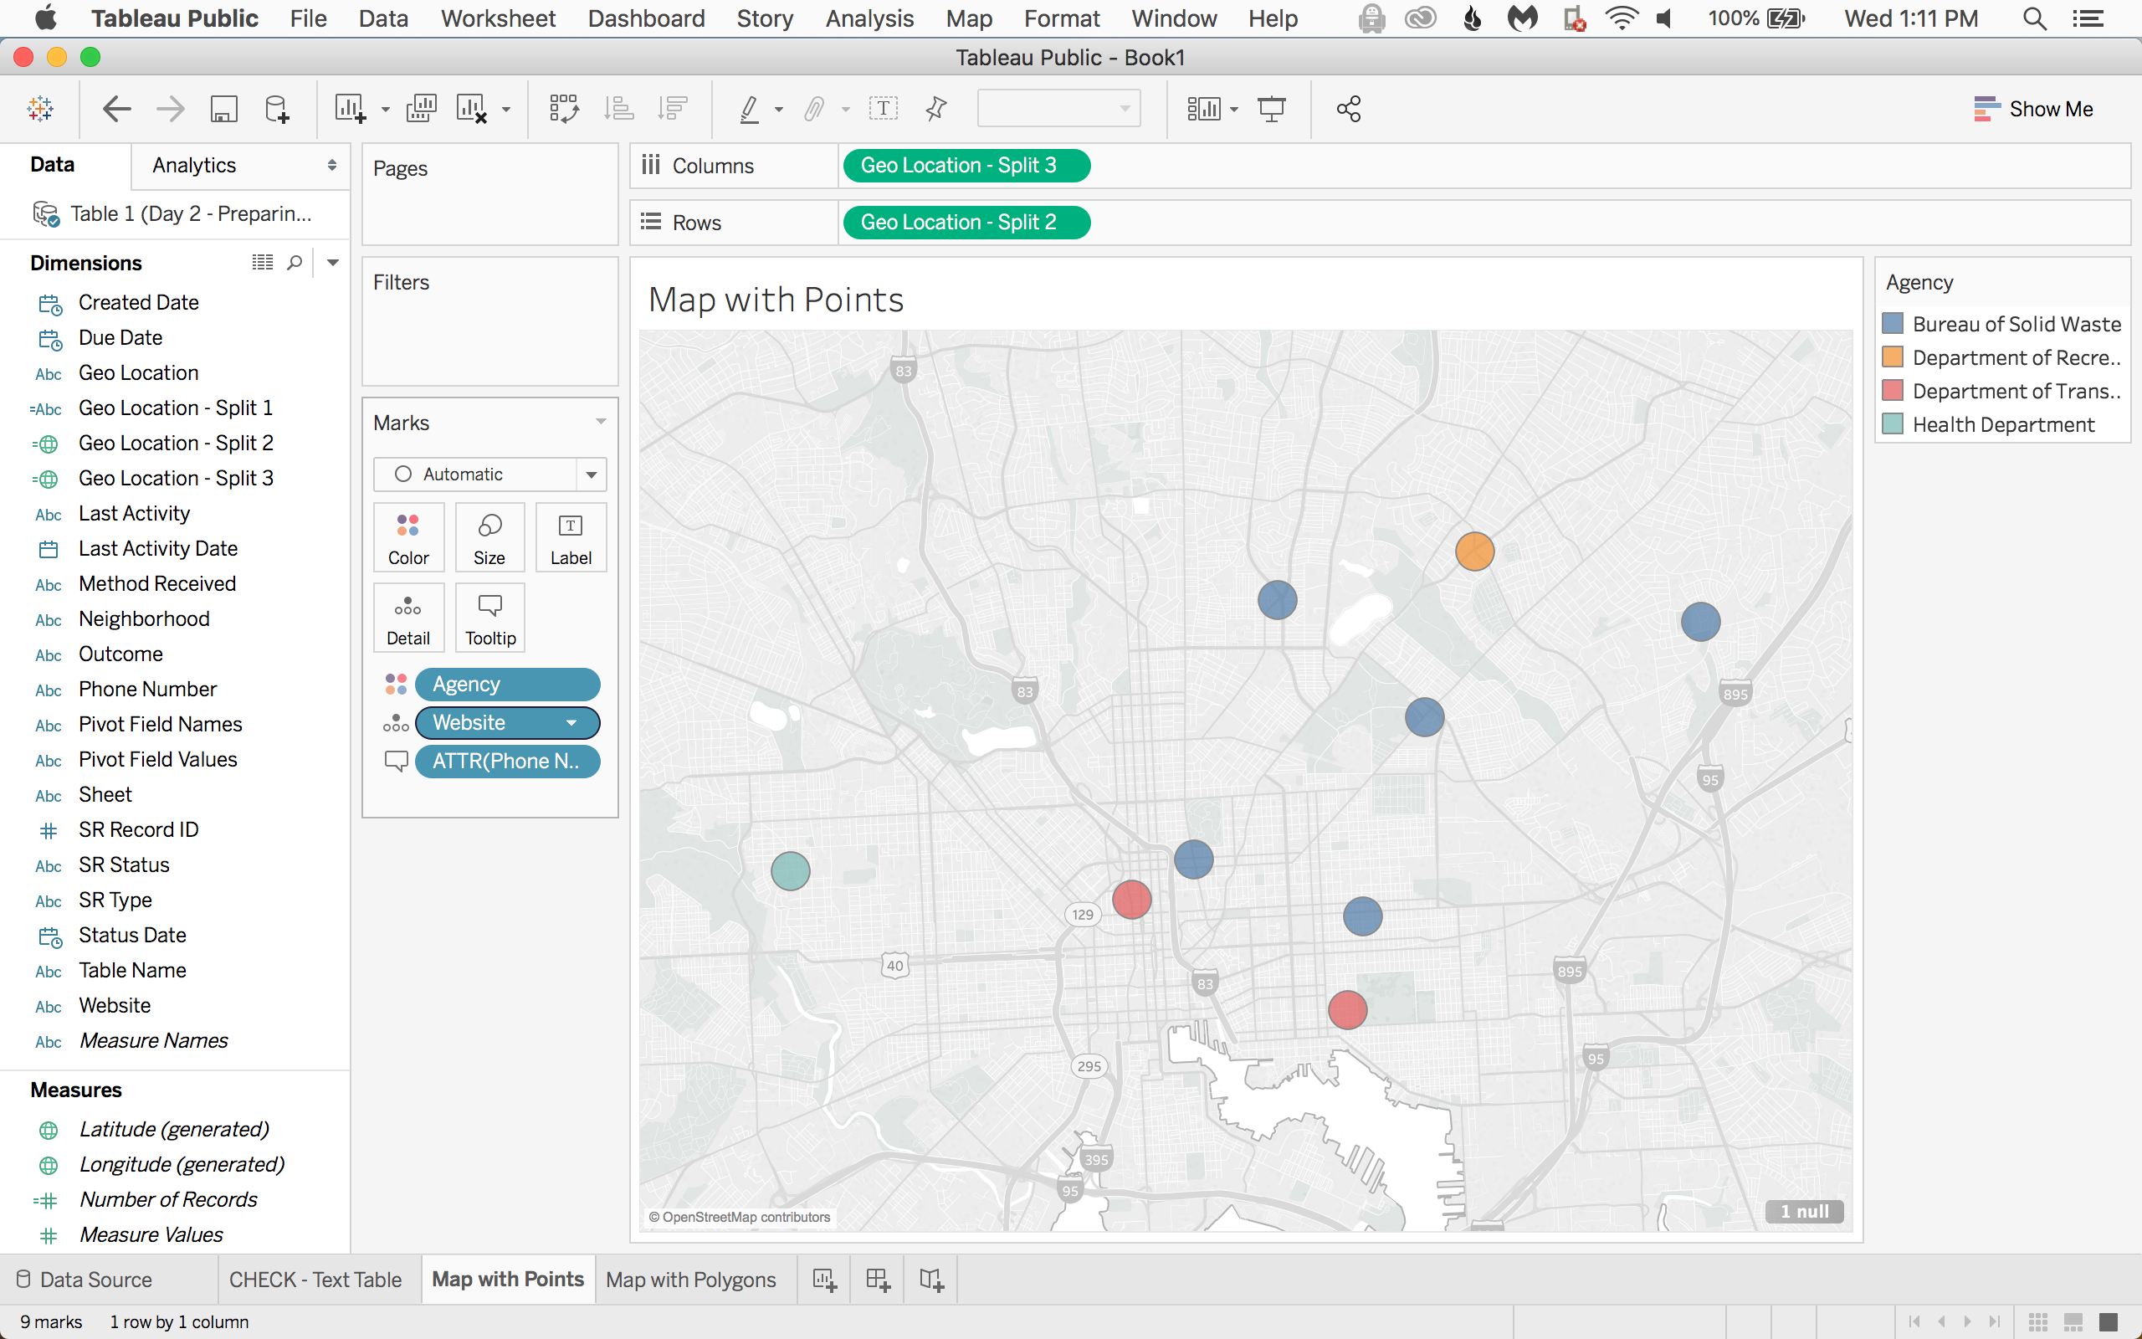Click the Search dimensions magnifier icon
The image size is (2142, 1339).
click(x=295, y=262)
